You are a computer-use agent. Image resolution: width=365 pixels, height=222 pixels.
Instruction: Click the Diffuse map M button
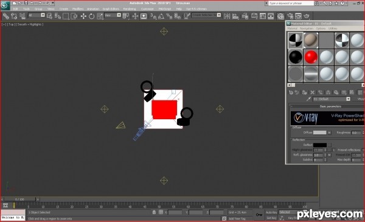pos(329,133)
